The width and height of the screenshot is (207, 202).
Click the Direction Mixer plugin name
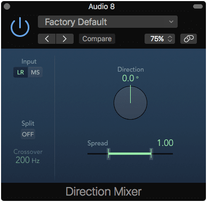point(103,192)
